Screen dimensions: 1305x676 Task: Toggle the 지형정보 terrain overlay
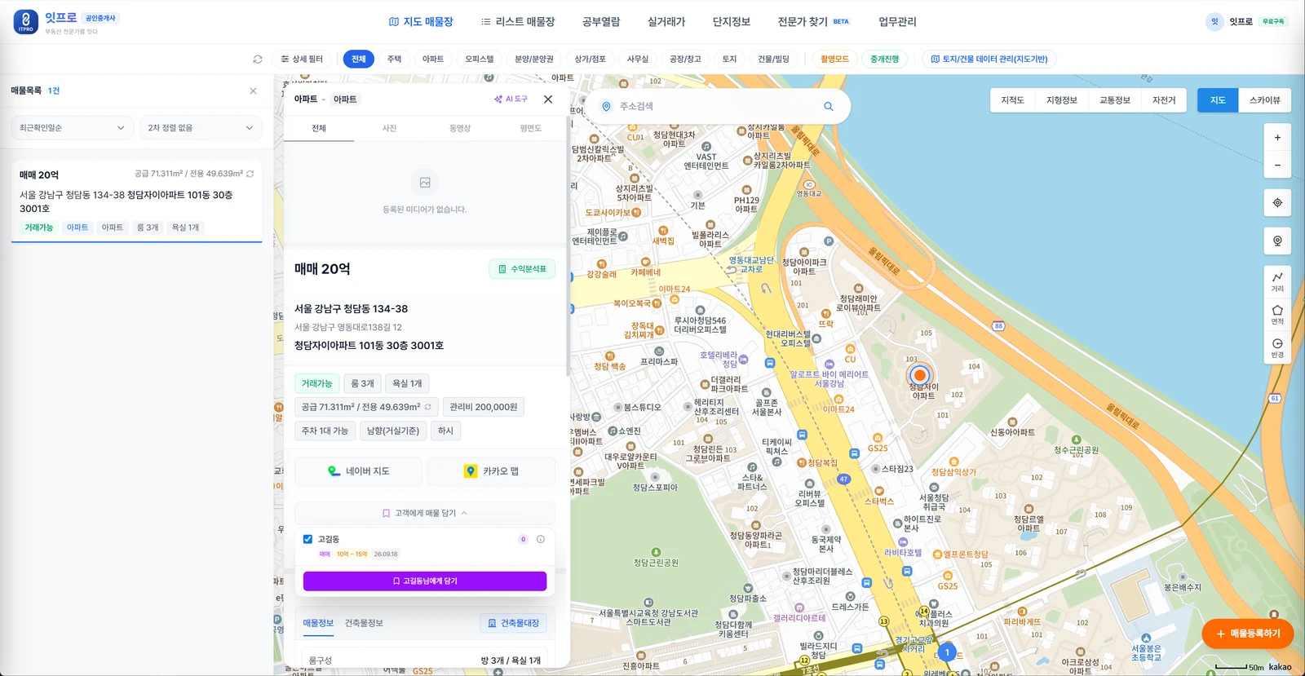tap(1062, 100)
